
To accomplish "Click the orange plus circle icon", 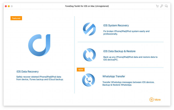I will coord(151,99).
